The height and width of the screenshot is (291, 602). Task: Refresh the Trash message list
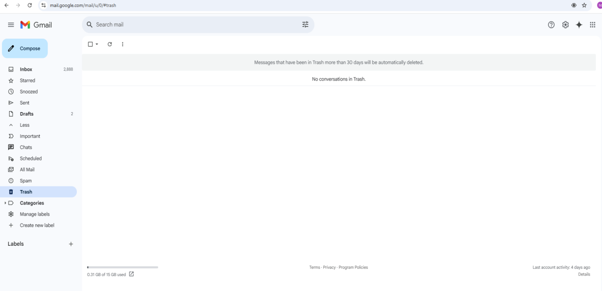point(110,44)
